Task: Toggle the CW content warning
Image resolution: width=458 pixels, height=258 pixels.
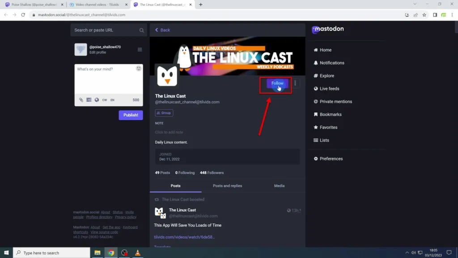Action: pyautogui.click(x=105, y=100)
